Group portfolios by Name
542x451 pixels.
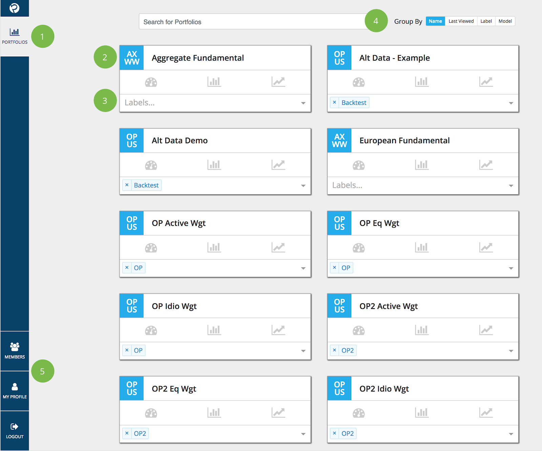click(435, 21)
